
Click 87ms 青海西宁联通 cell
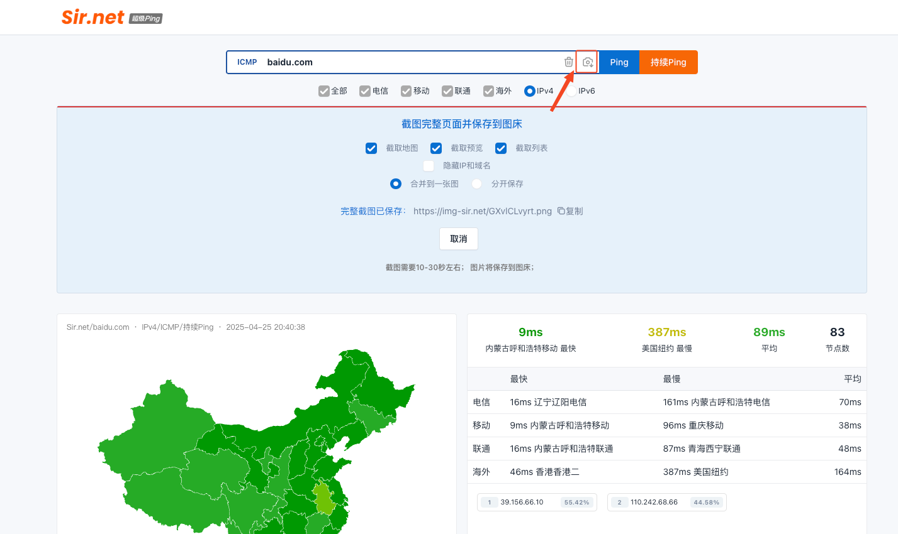coord(702,449)
